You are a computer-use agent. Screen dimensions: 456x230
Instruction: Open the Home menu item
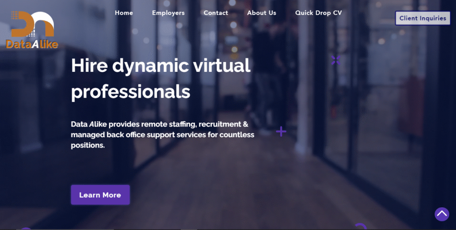click(124, 13)
